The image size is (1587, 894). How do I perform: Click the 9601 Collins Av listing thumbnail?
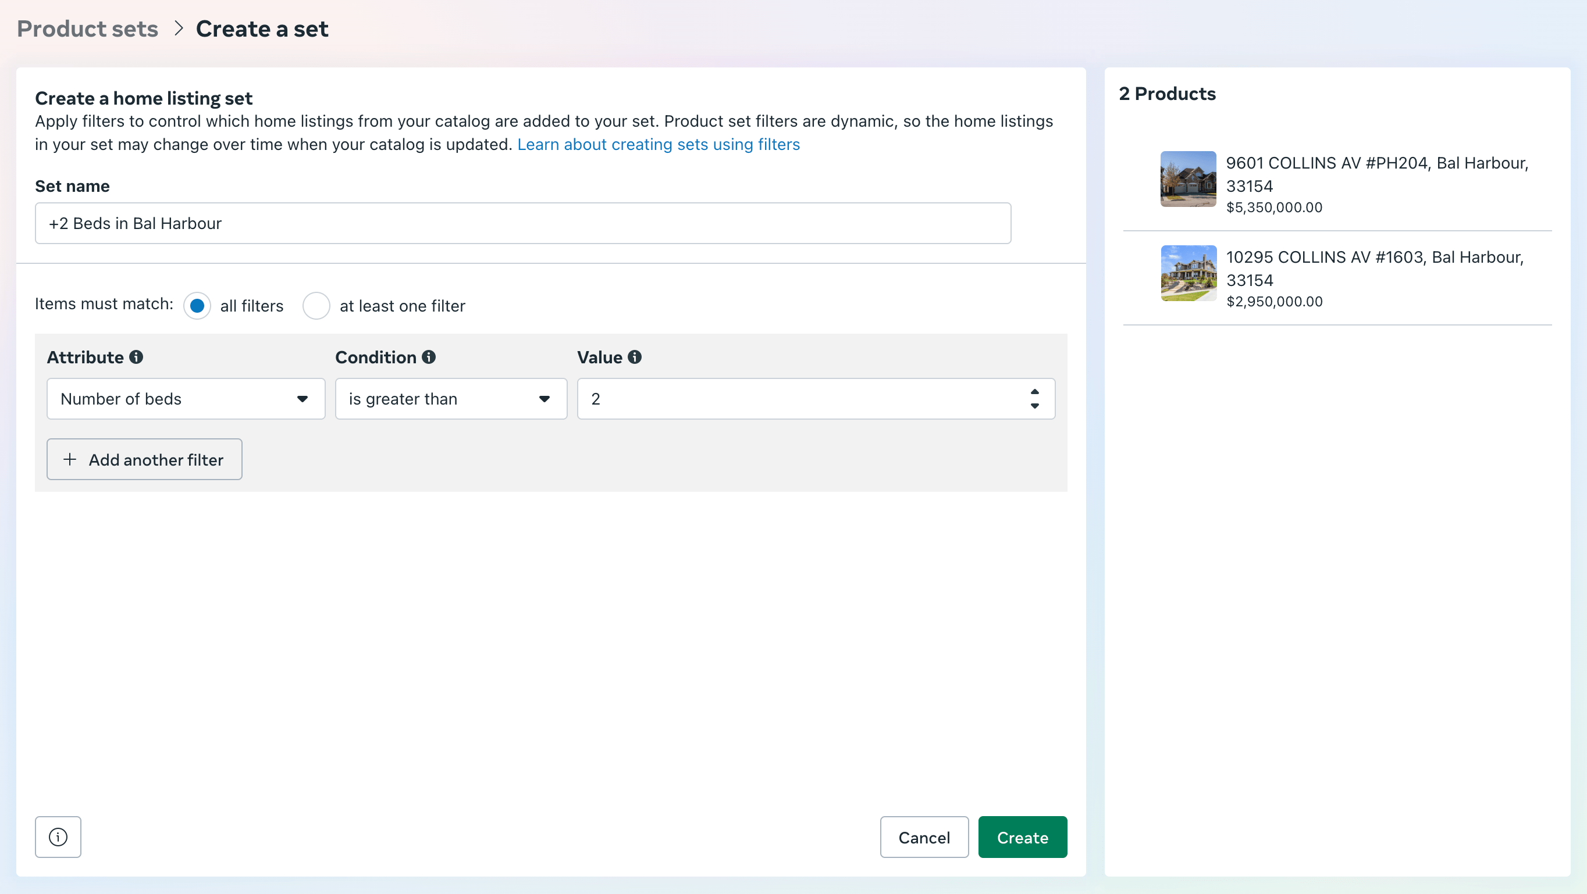tap(1189, 179)
